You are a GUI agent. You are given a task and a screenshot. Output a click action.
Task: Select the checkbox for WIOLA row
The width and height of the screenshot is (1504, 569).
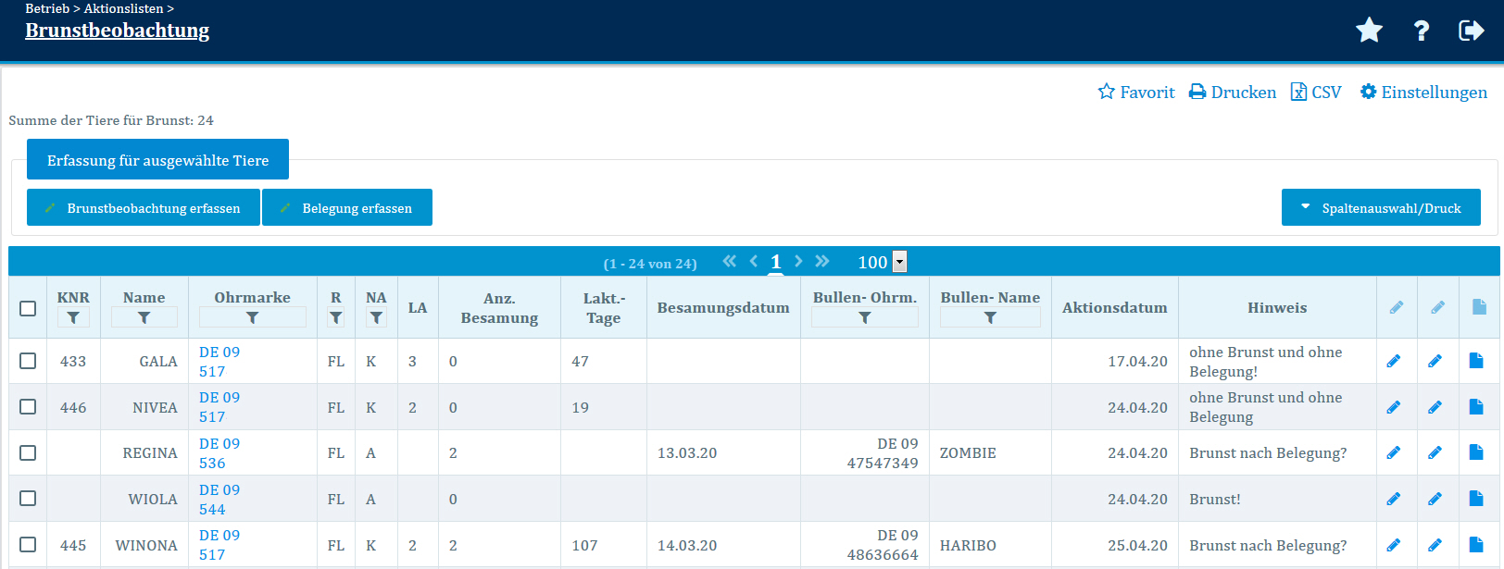[28, 499]
